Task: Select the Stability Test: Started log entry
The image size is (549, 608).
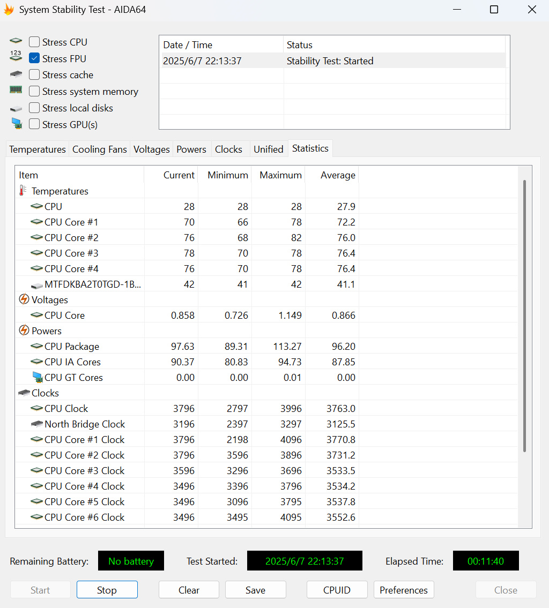Action: [333, 61]
